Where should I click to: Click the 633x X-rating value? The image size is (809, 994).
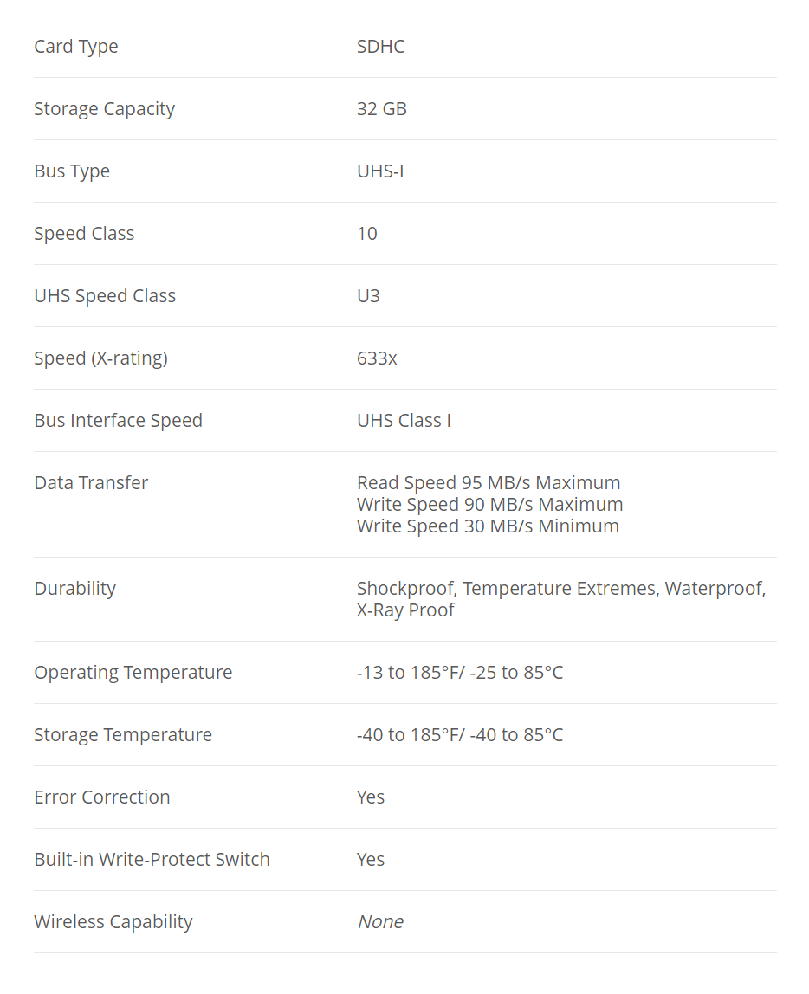(378, 358)
